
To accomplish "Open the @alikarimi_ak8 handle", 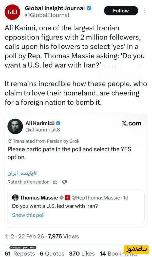I will tap(43, 130).
